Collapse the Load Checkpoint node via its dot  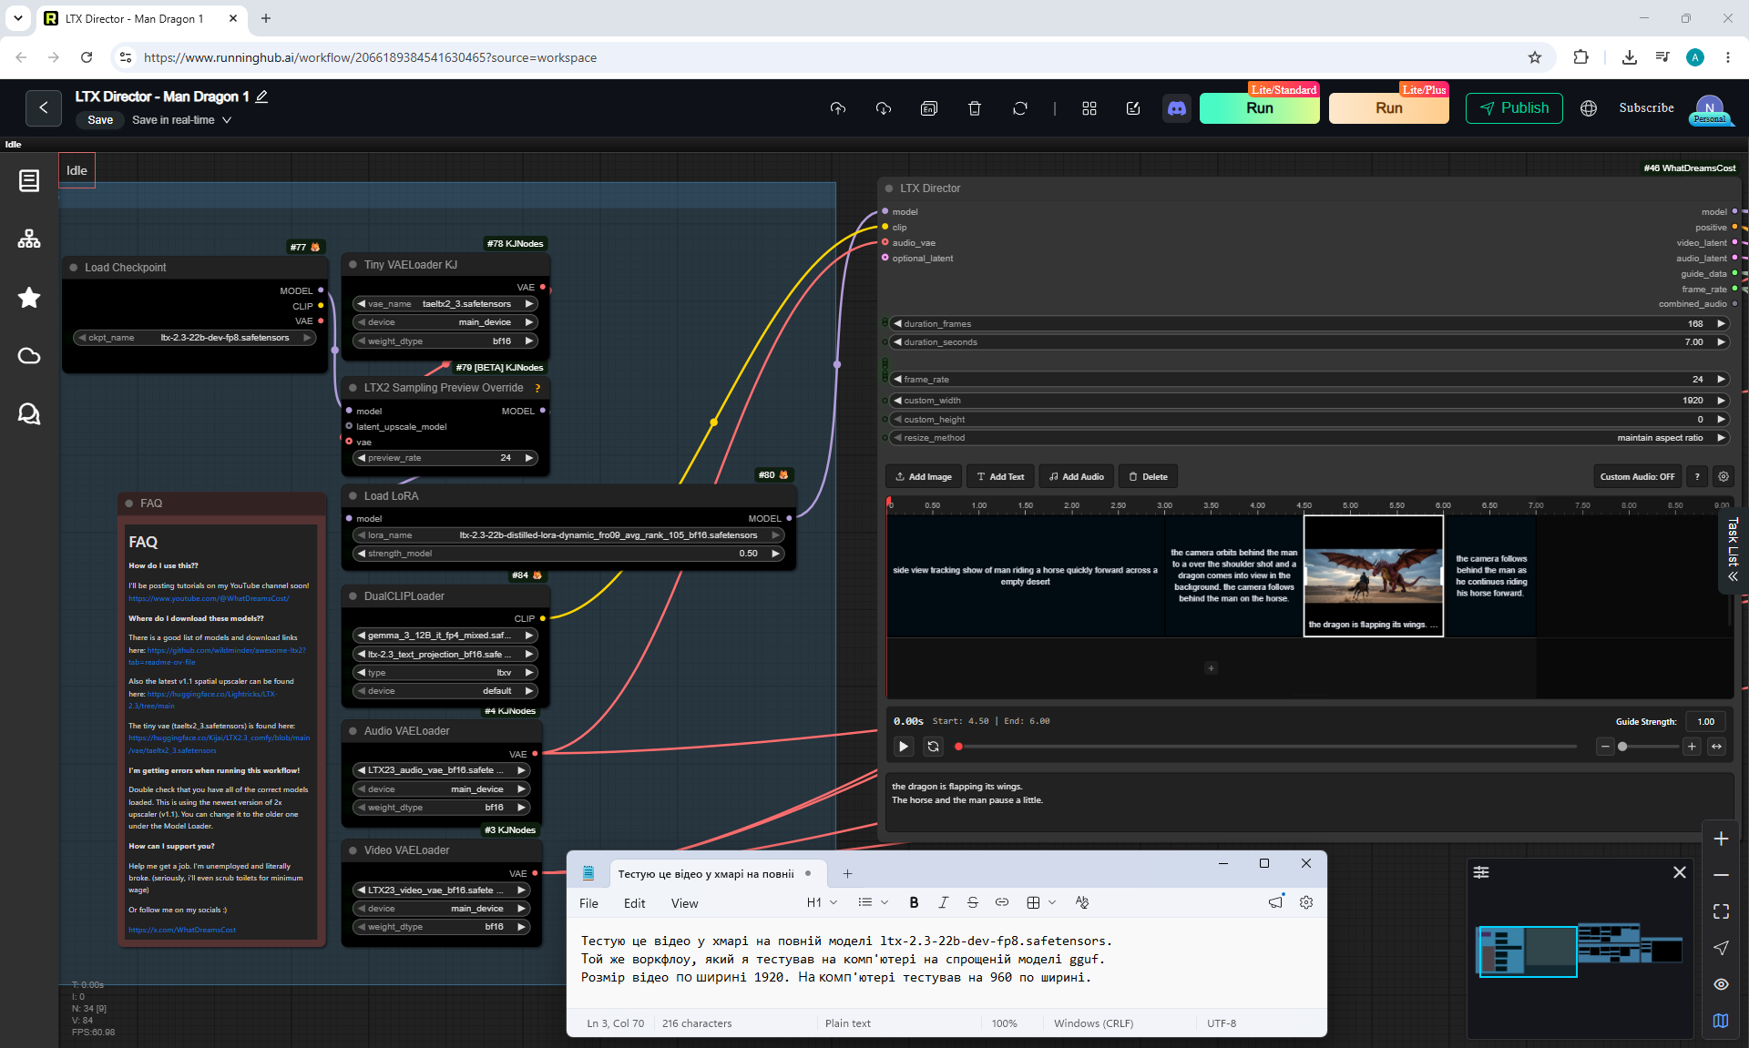74,268
